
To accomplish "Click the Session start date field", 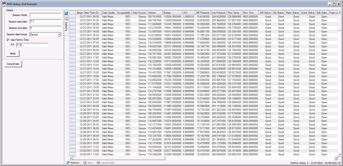I will coord(45,22).
